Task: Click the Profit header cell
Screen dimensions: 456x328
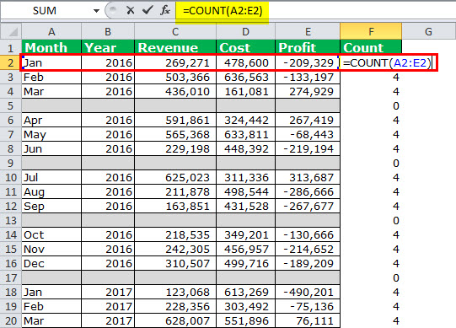Action: pos(308,47)
